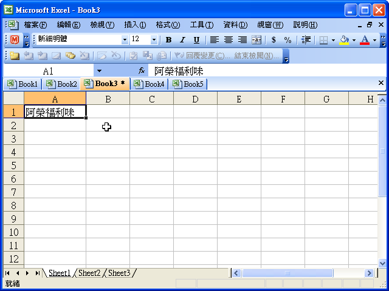
Task: Open the Name Box dropdown
Action: click(99, 71)
